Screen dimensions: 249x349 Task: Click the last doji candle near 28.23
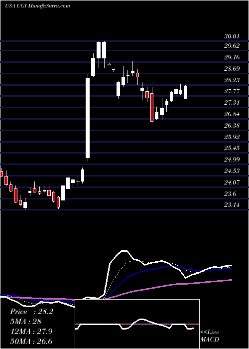pyautogui.click(x=190, y=85)
